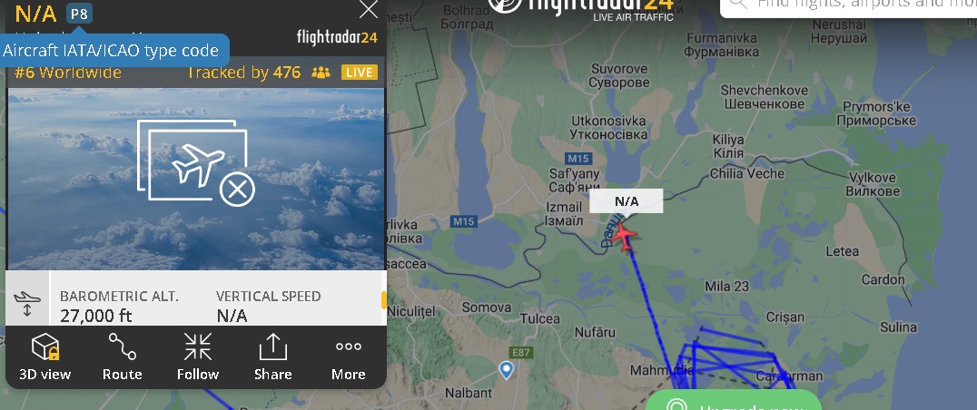Share this flight

[273, 357]
